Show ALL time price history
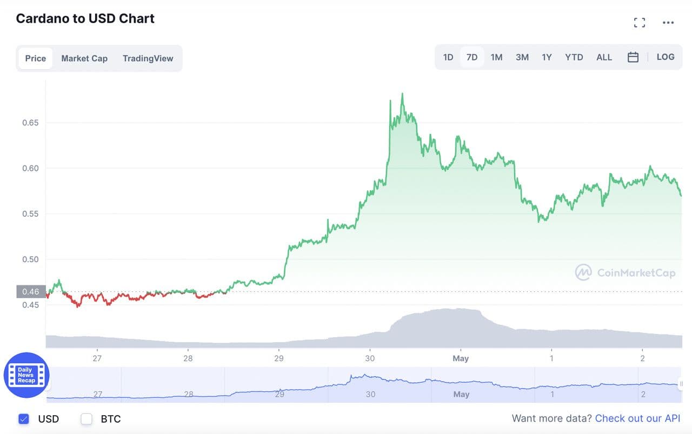Screen dimensions: 692x434 click(x=604, y=57)
